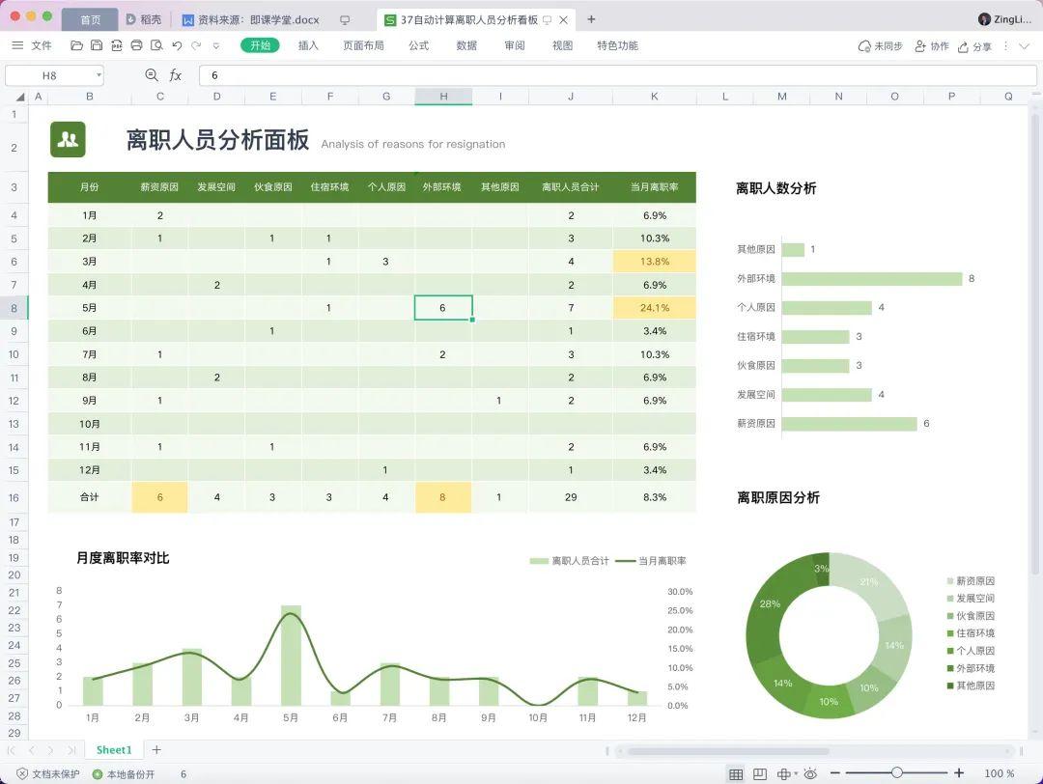Click the go to last sheet arrow
The height and width of the screenshot is (784, 1043).
tap(70, 750)
